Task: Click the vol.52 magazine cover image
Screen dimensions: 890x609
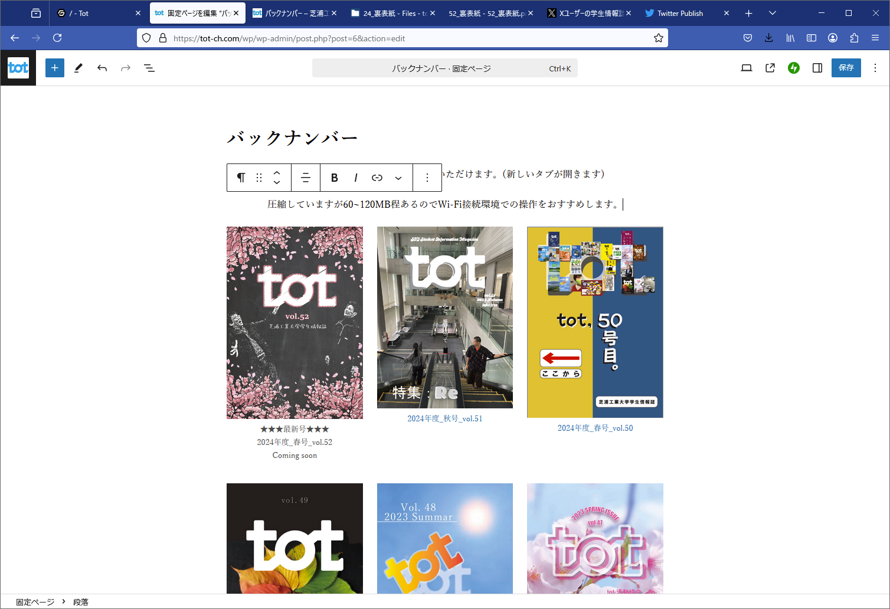Action: tap(295, 322)
